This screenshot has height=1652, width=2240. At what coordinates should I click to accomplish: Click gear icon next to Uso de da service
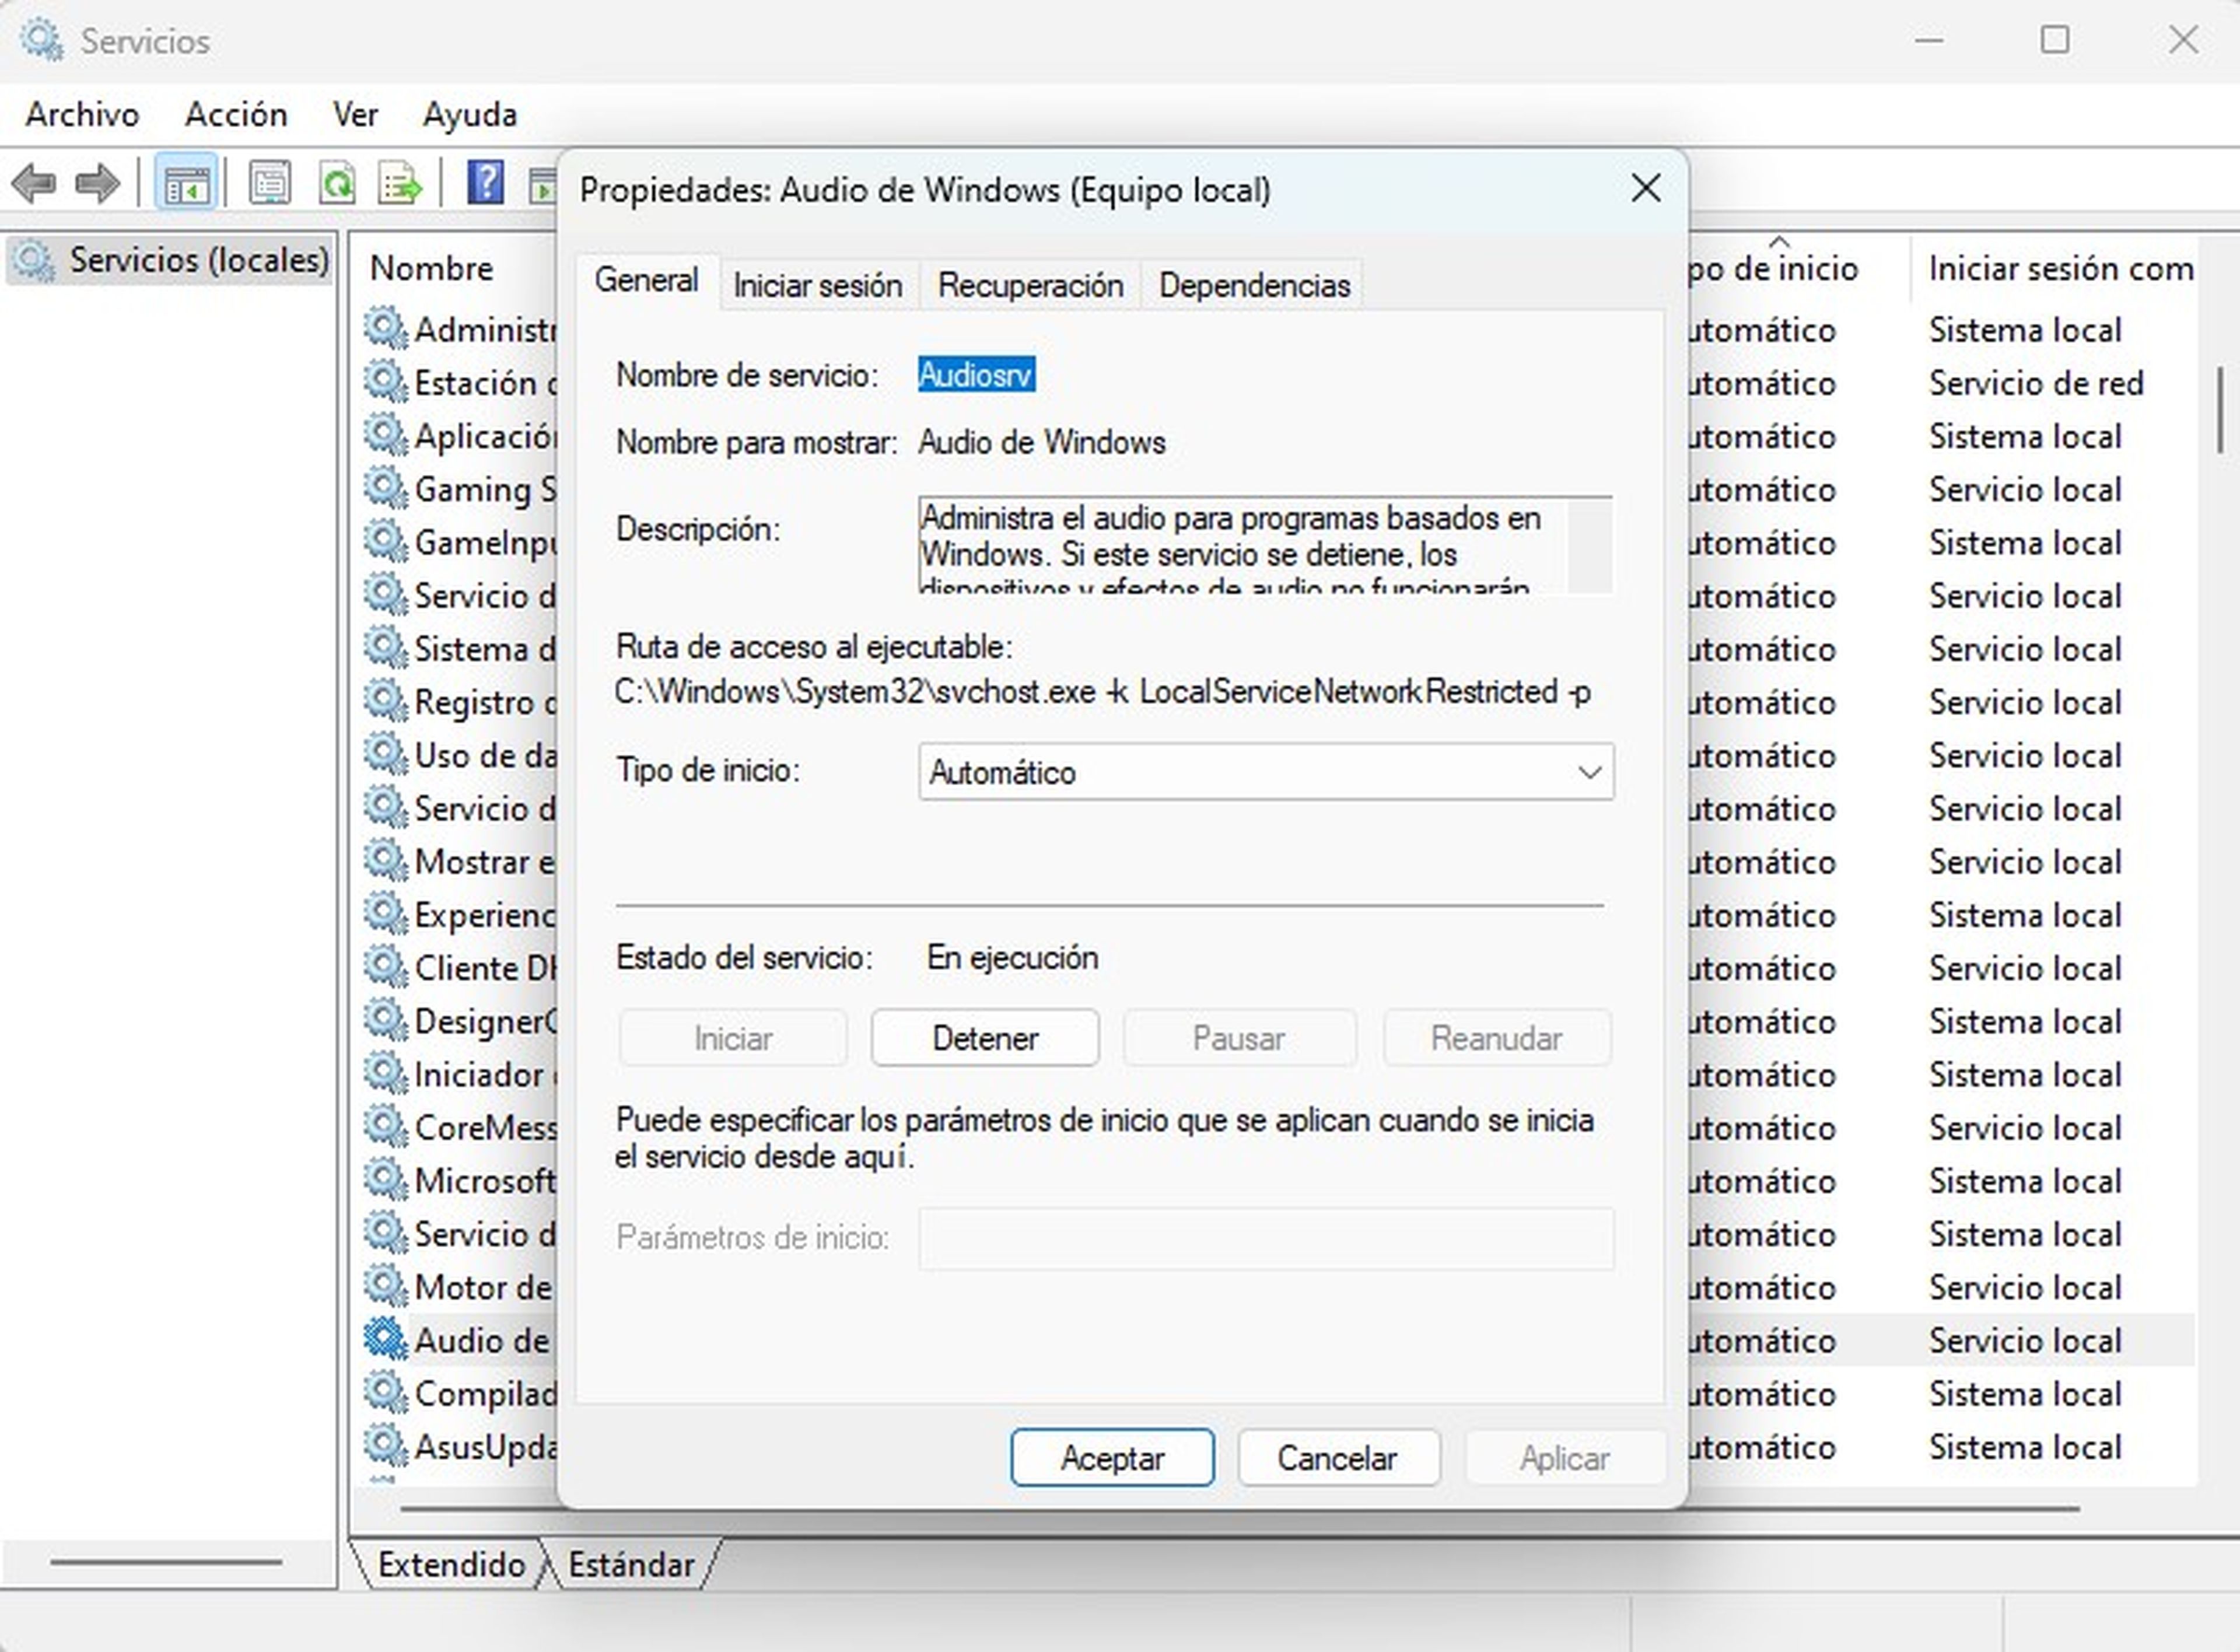tap(385, 755)
